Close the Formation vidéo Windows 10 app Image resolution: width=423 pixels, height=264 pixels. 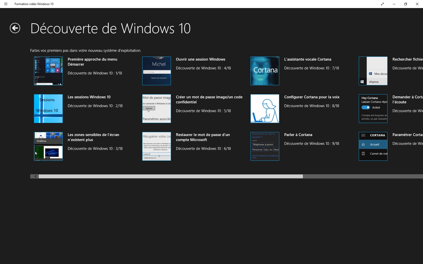(417, 4)
